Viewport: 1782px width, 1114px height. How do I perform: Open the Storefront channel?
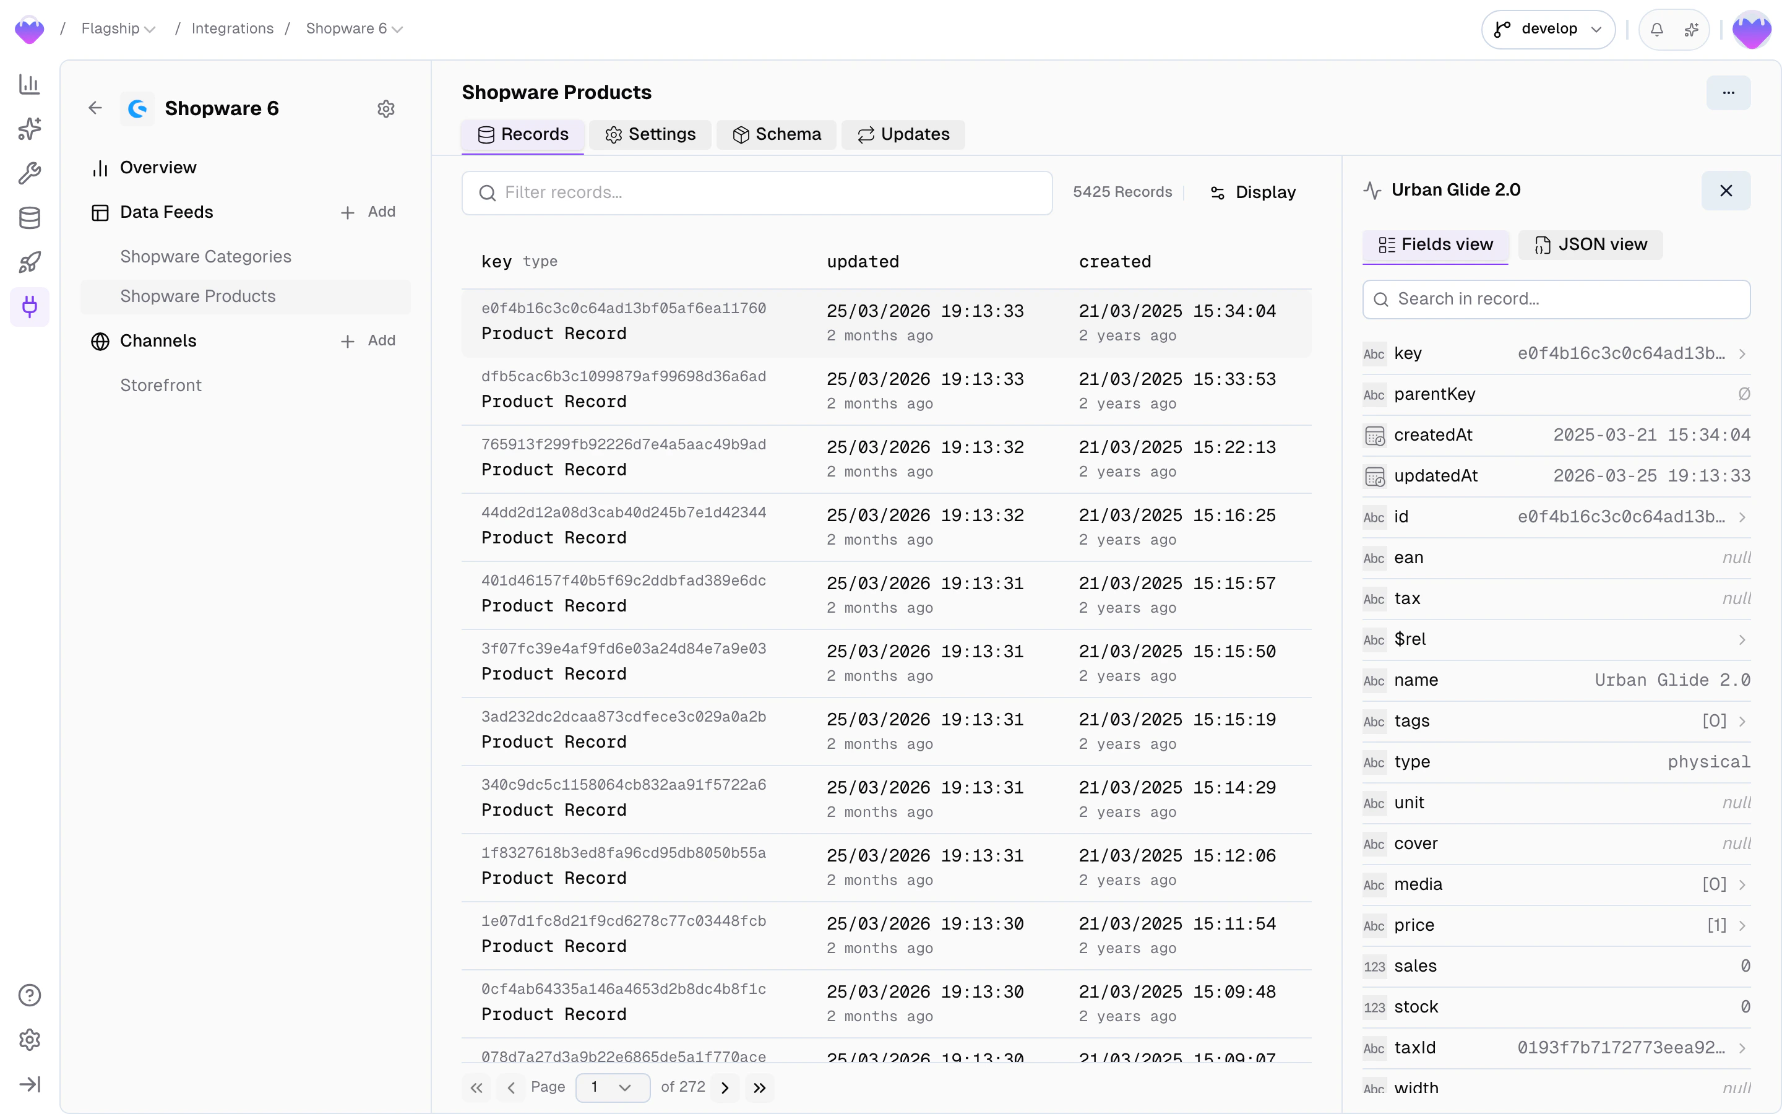tap(246, 386)
